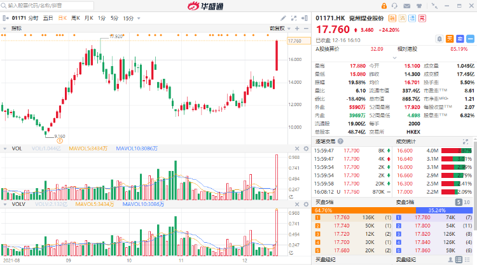Click the 融 margin badge

pos(392,18)
